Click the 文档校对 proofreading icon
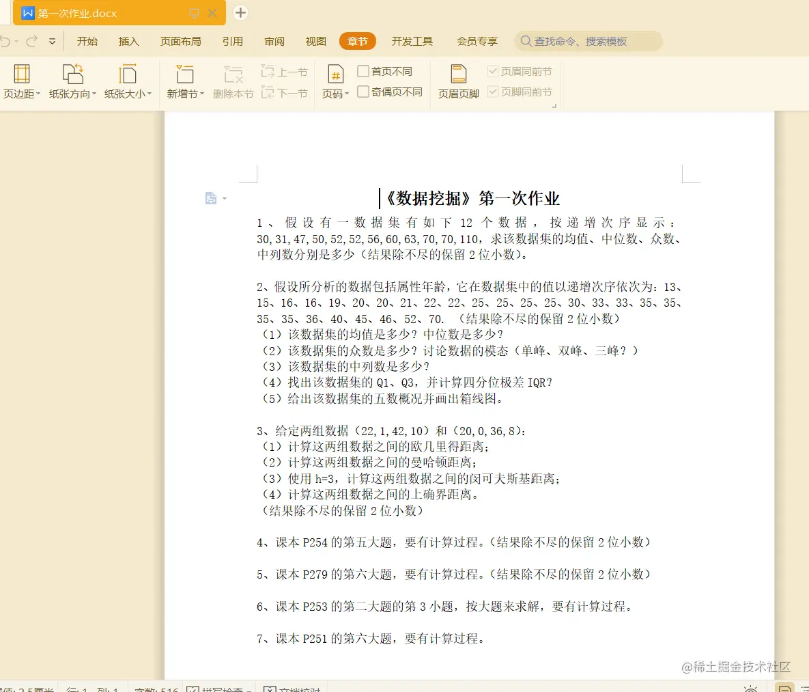This screenshot has height=692, width=809. coord(270,689)
